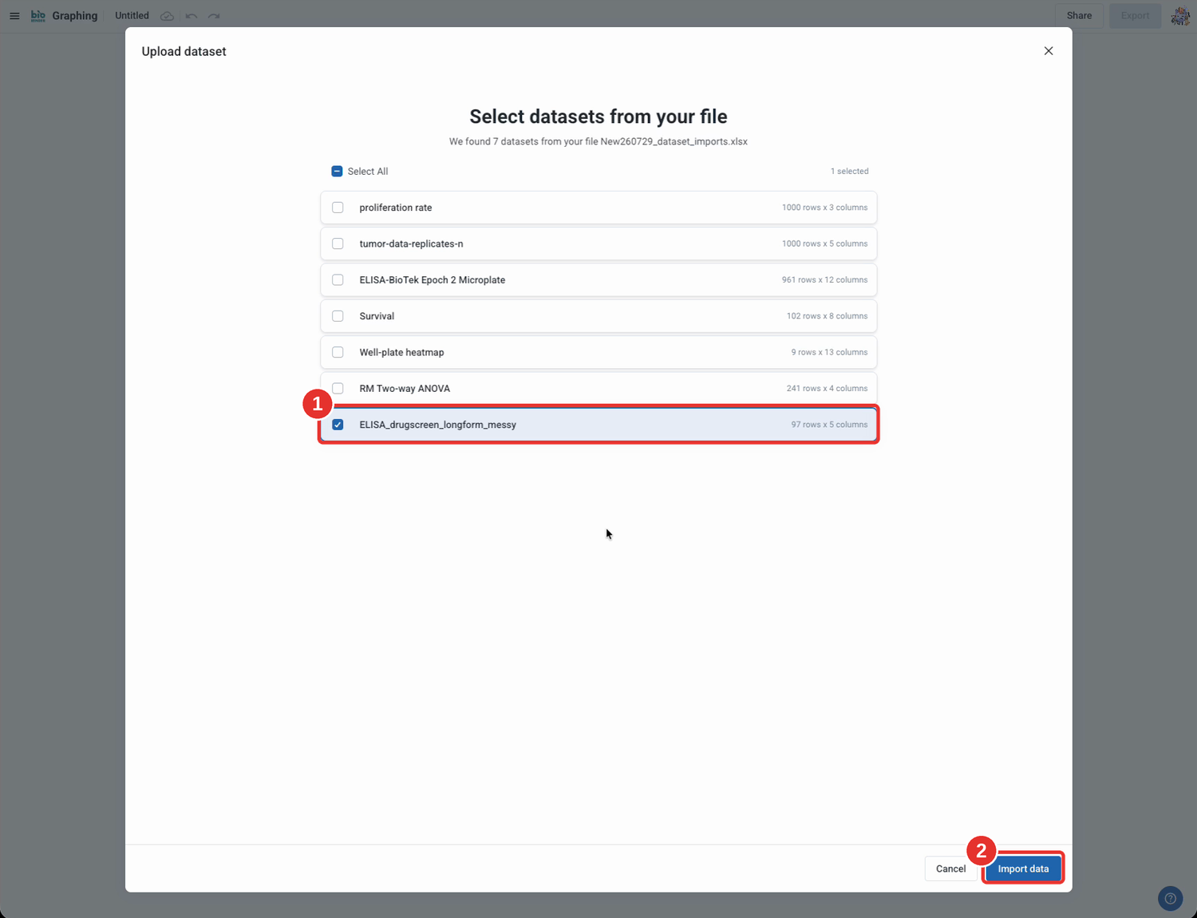The height and width of the screenshot is (918, 1197).
Task: Toggle the Select All checkbox
Action: pos(337,172)
